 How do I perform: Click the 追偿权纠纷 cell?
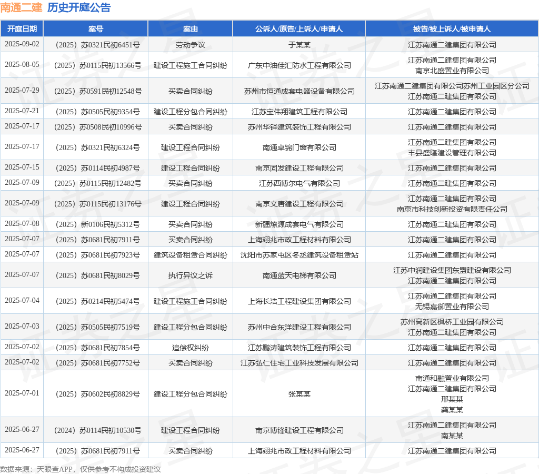tap(191, 348)
